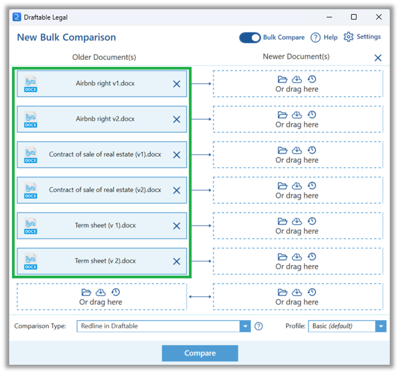The width and height of the screenshot is (399, 374).
Task: Remove Contract of sale of real estate (v2).docx
Action: click(177, 191)
